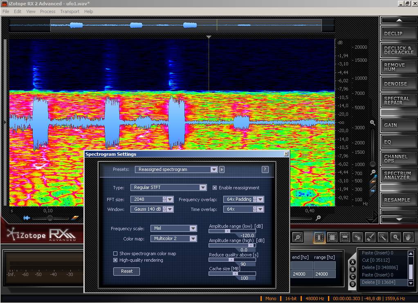Open the Spectral Repair module
This screenshot has height=303, width=418.
pos(398,101)
